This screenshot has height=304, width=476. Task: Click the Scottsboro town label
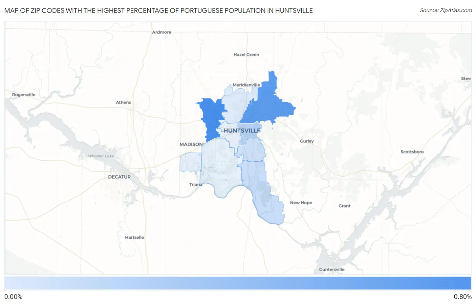(x=412, y=152)
